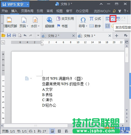Switch to the 视图 tab

(x=59, y=11)
